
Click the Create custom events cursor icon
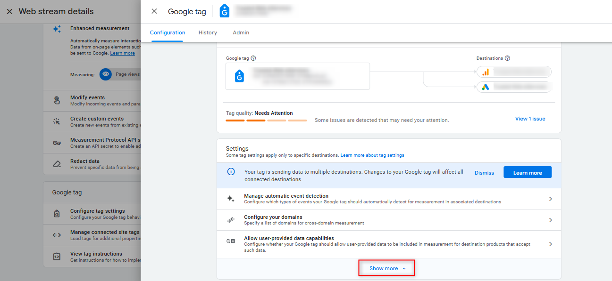click(57, 121)
